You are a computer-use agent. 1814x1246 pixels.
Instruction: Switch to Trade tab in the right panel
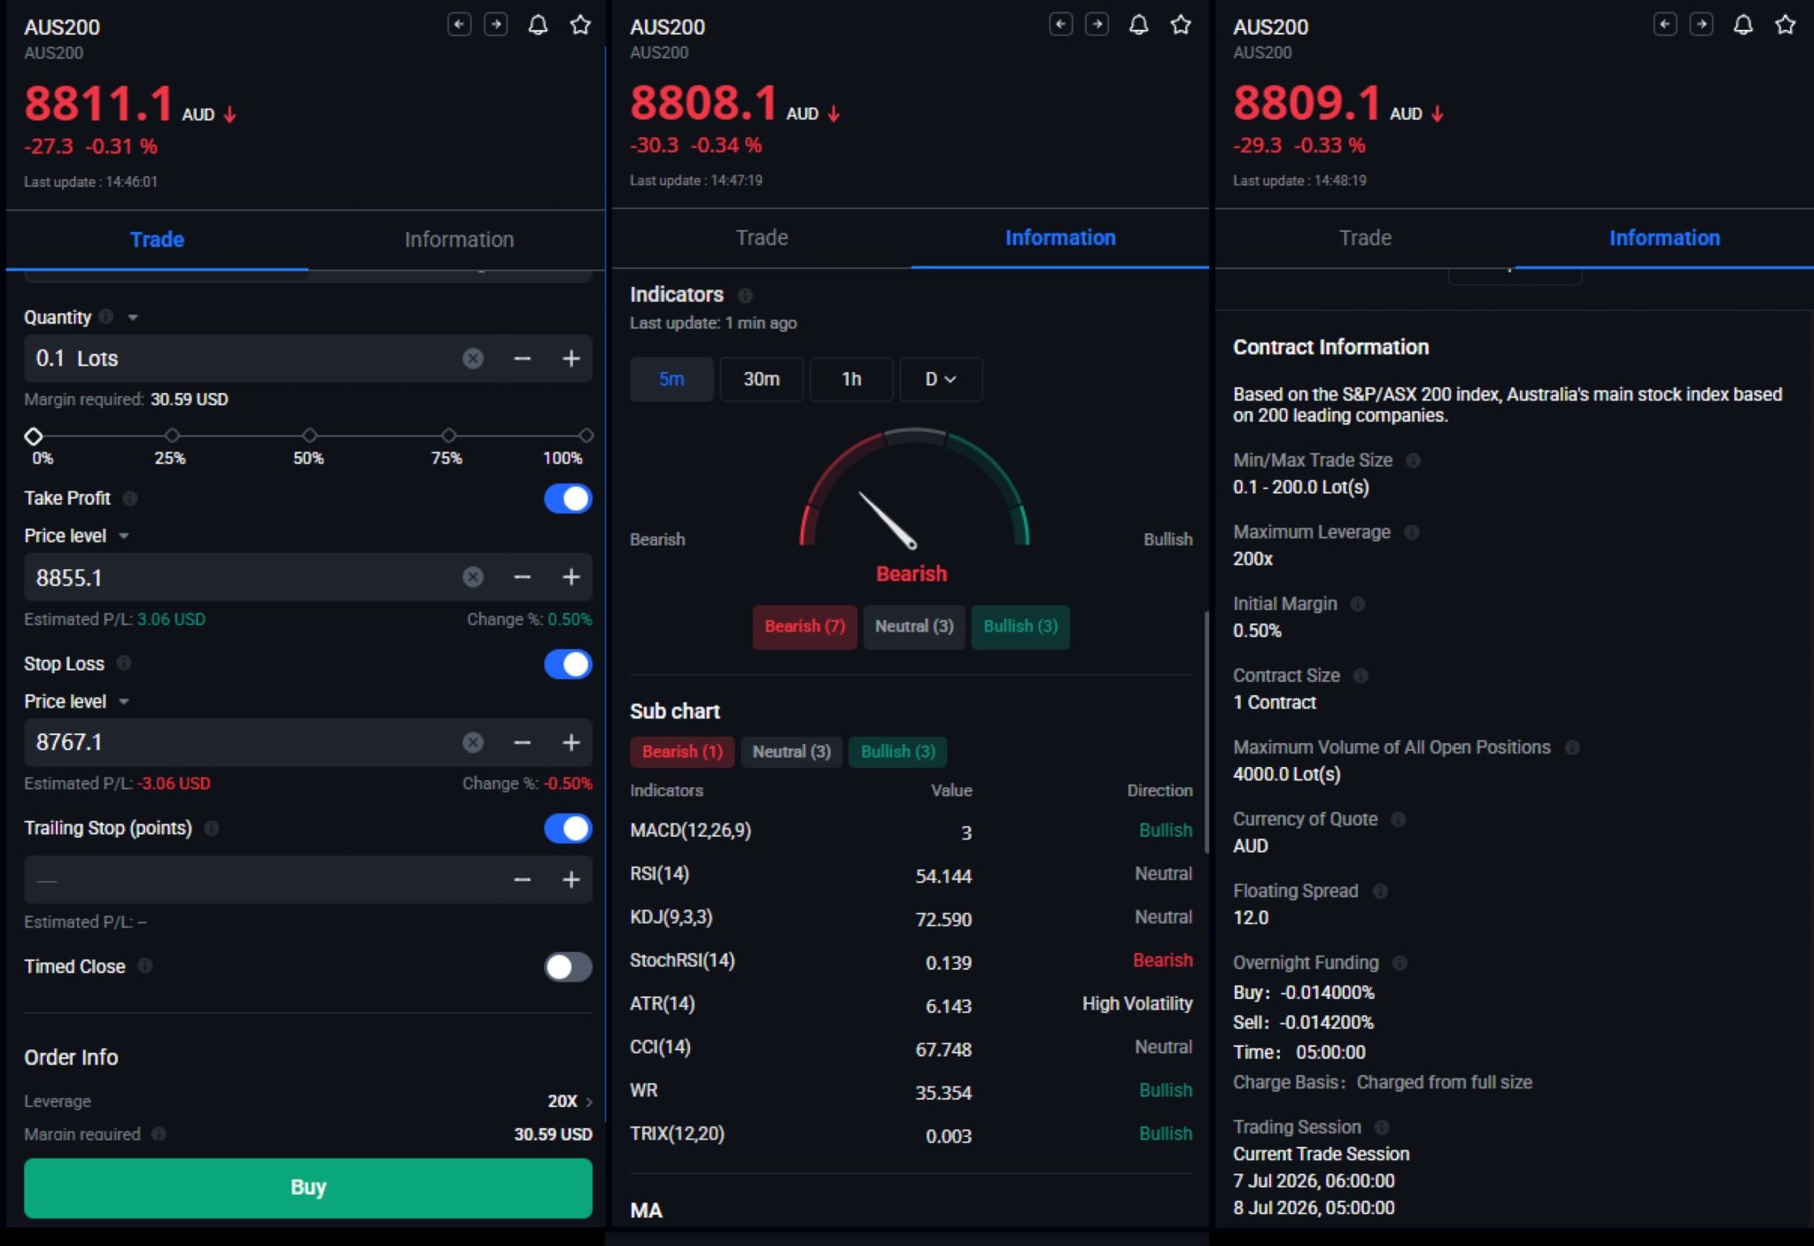[1365, 237]
